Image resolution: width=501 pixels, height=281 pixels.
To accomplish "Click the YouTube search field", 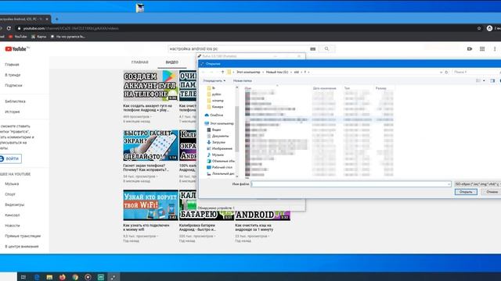I will (239, 48).
